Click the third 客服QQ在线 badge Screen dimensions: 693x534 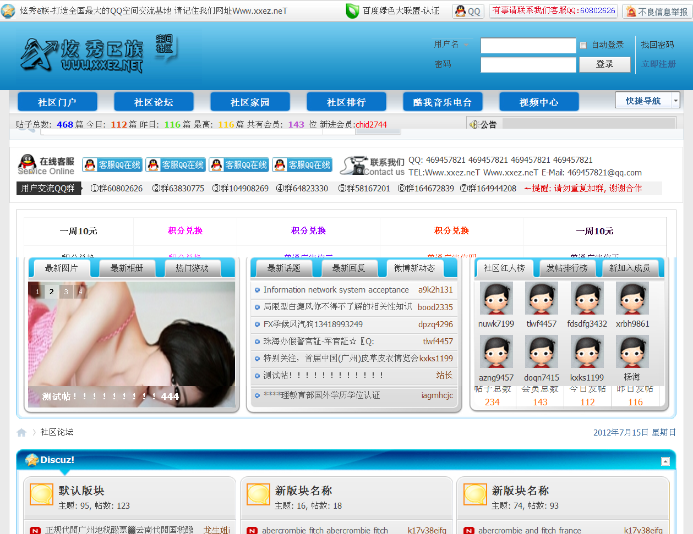pos(239,164)
